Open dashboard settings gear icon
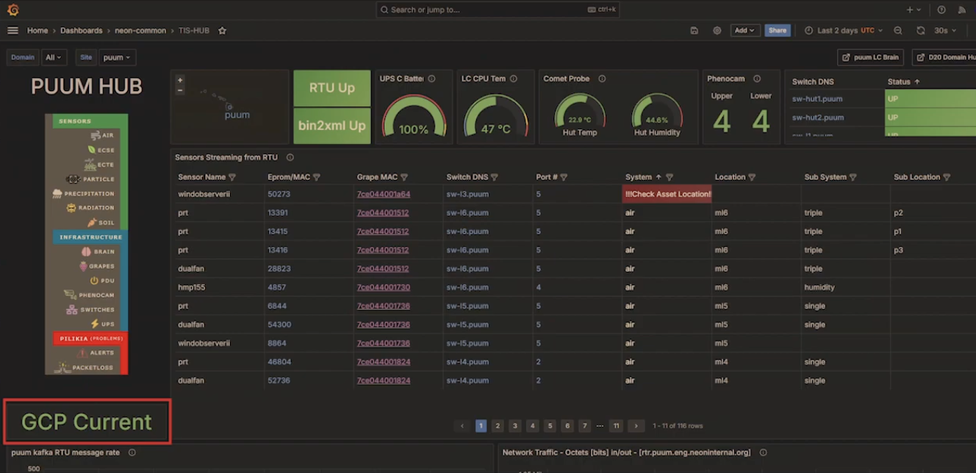This screenshot has height=473, width=976. (x=717, y=31)
